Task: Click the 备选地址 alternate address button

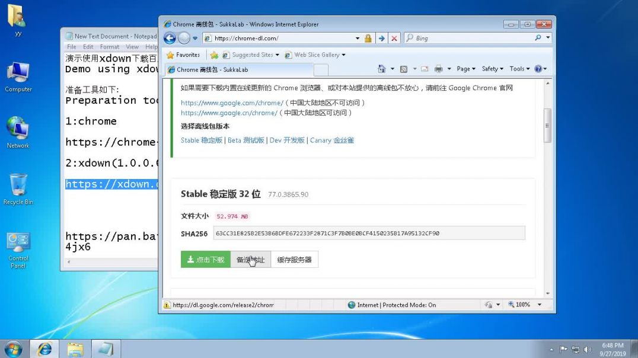Action: click(x=251, y=260)
